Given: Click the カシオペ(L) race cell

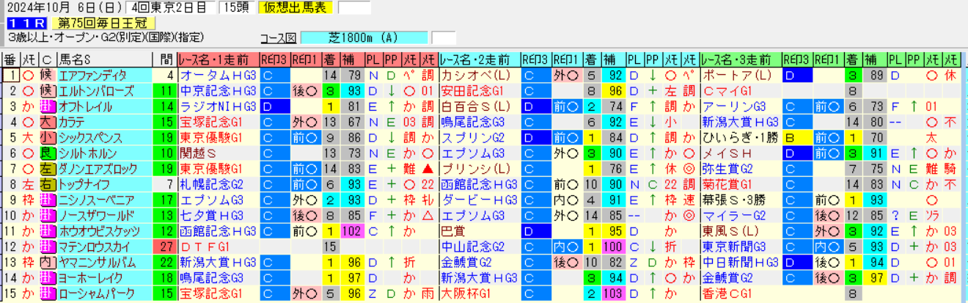Looking at the screenshot, I should point(480,75).
